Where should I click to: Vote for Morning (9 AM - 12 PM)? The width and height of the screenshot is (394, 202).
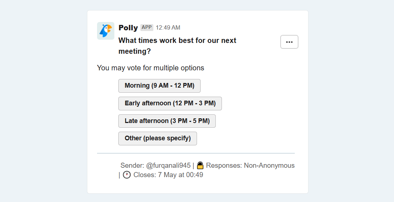(159, 86)
